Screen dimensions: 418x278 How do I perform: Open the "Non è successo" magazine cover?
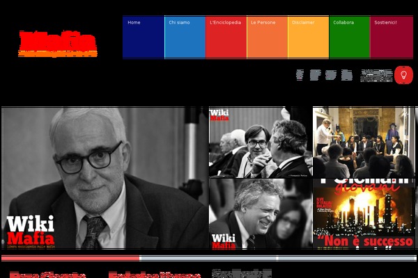[364, 214]
